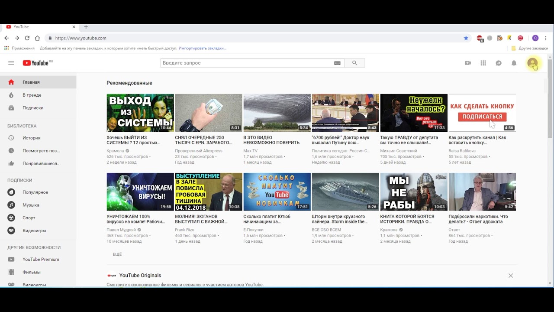Play the Неужели началось thumbnail
The image size is (554, 312).
pyautogui.click(x=414, y=113)
